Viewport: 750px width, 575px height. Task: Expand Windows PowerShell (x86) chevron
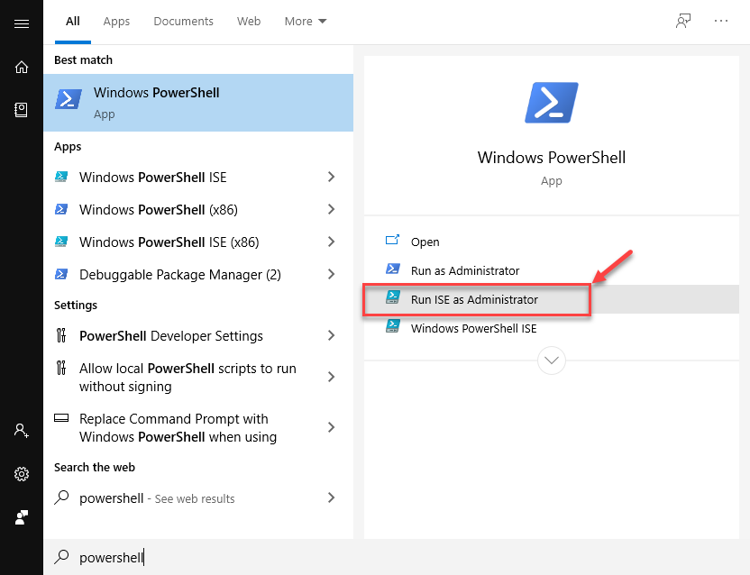click(331, 210)
